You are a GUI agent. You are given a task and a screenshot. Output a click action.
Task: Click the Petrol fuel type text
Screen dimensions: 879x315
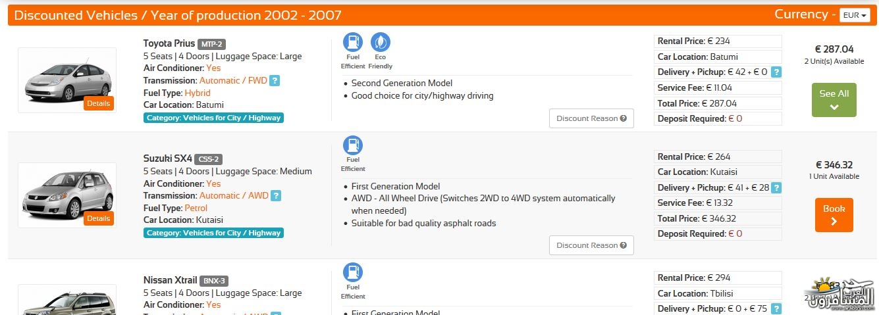point(196,208)
